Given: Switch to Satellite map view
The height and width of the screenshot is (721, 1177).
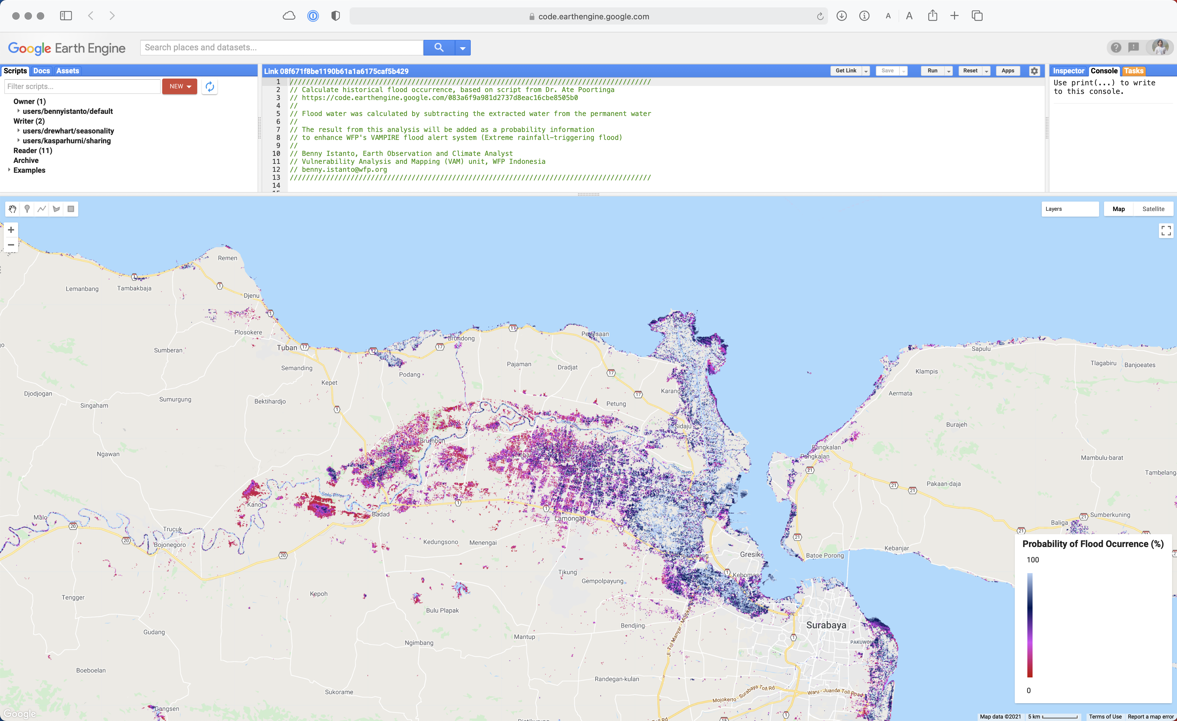Looking at the screenshot, I should pos(1152,209).
